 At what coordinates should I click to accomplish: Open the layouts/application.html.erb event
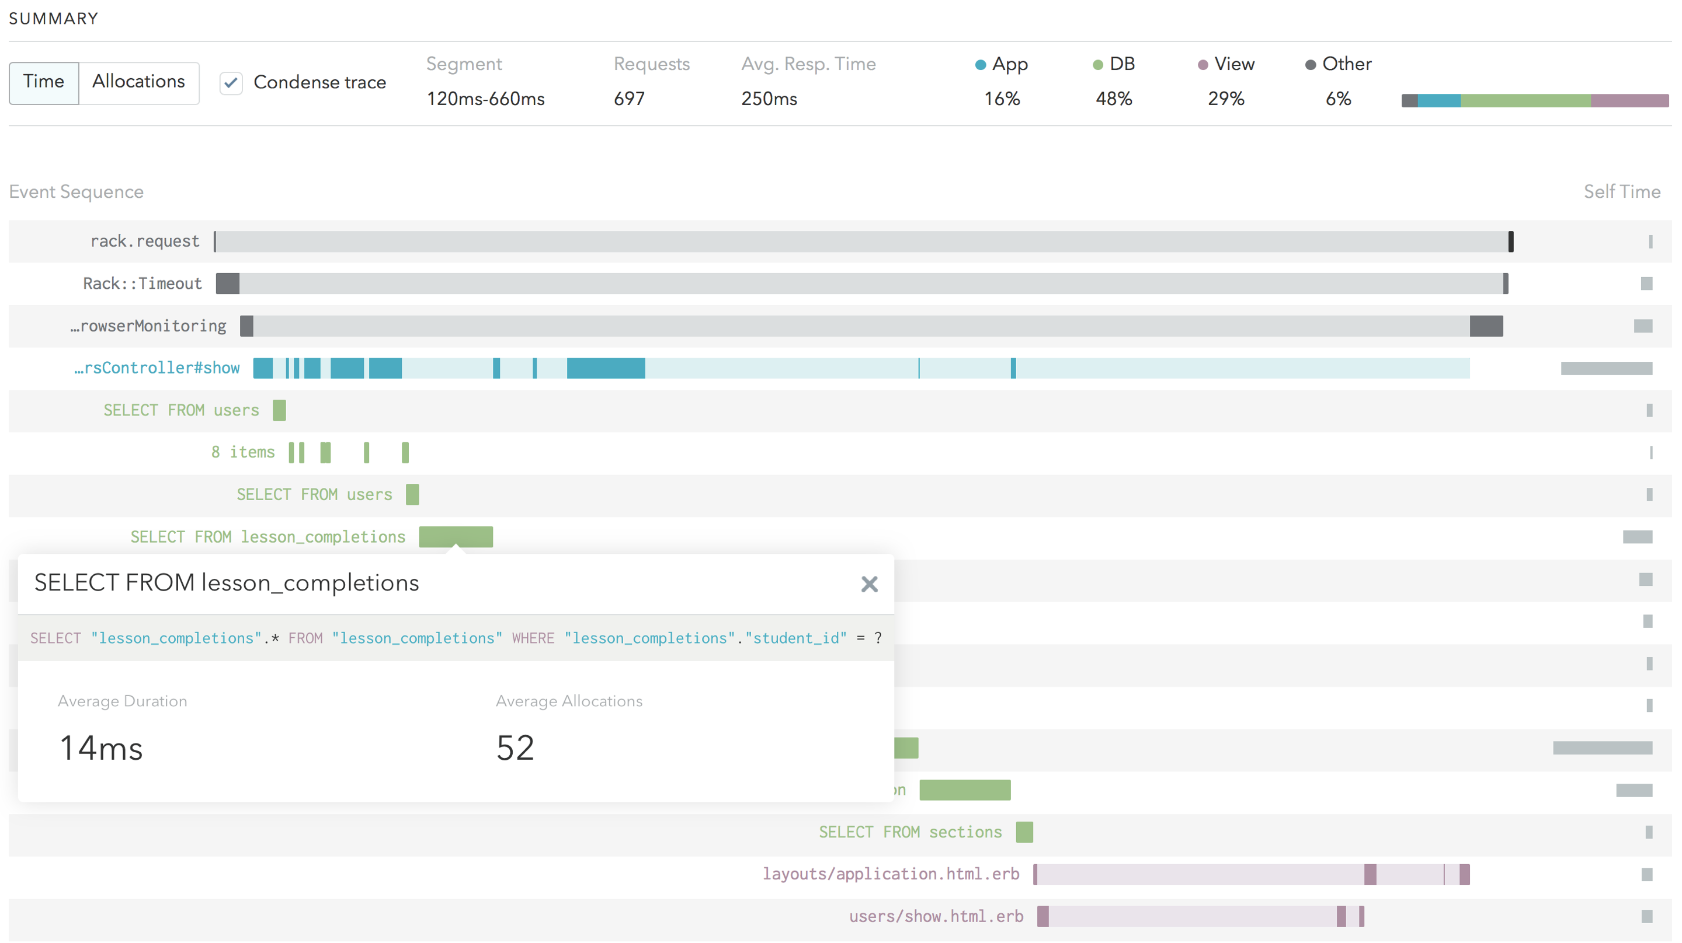[x=891, y=873]
